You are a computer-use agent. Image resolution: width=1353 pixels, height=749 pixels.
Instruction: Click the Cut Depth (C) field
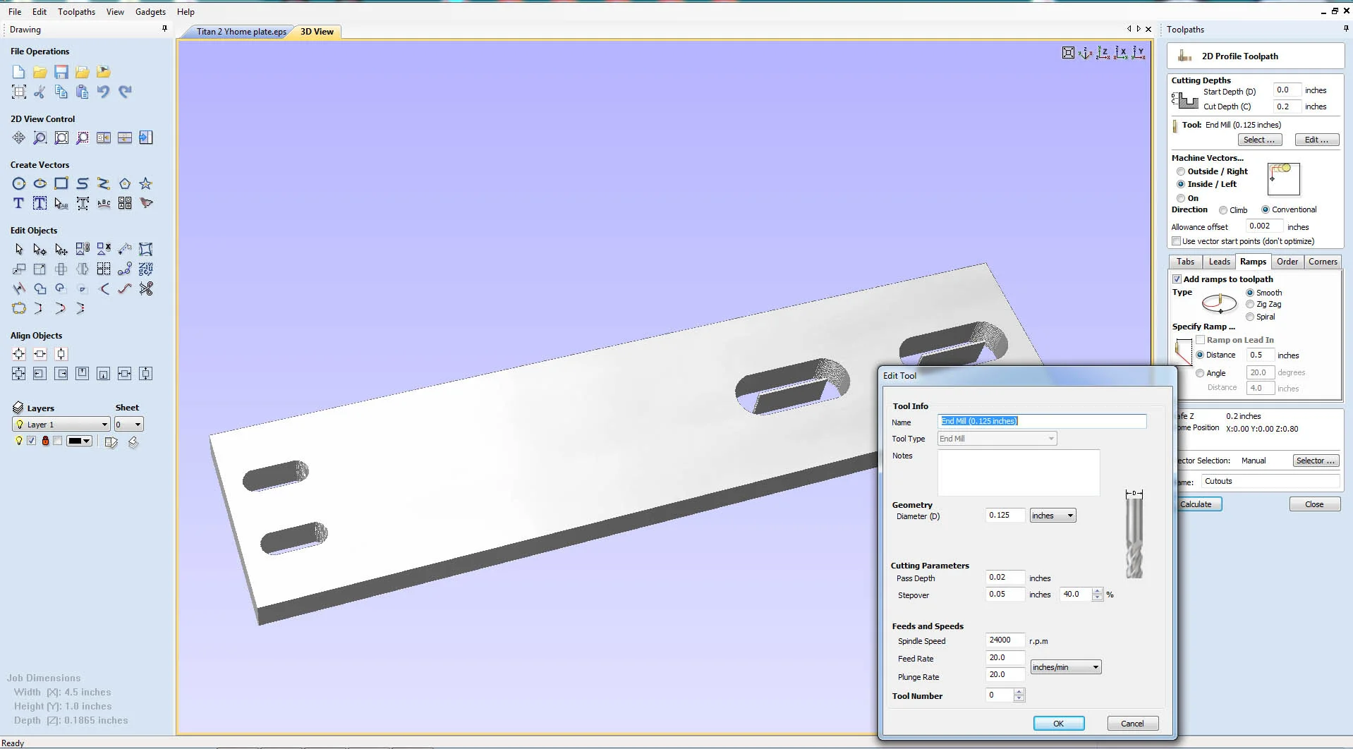coord(1287,106)
